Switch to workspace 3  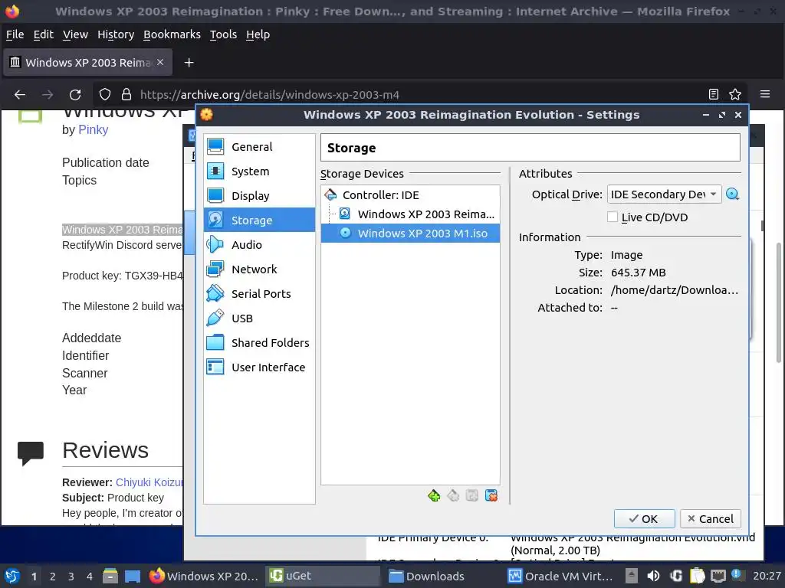(71, 576)
